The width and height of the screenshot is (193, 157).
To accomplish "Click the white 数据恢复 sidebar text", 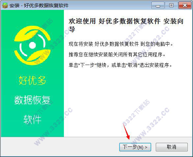I will pyautogui.click(x=32, y=100).
